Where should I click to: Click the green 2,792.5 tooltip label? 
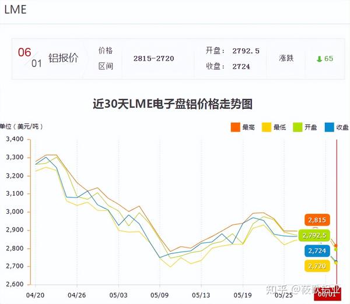(x=314, y=235)
